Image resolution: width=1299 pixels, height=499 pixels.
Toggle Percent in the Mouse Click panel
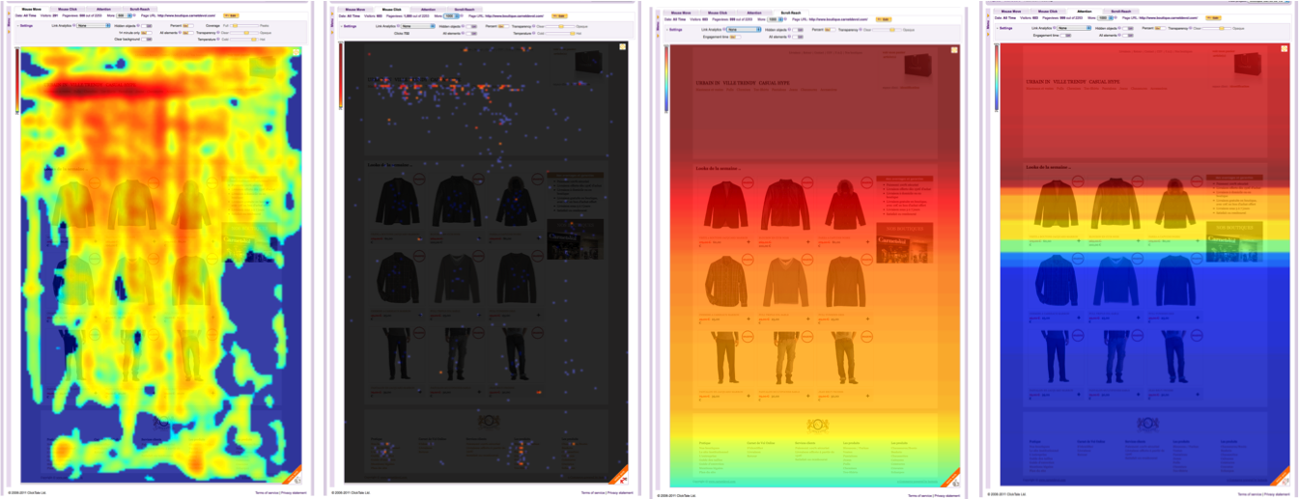point(503,26)
